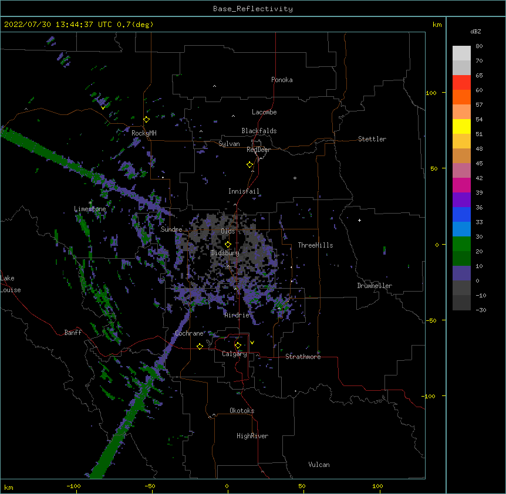Click the -100 label on the bottom axis
The height and width of the screenshot is (494, 506).
tap(73, 486)
